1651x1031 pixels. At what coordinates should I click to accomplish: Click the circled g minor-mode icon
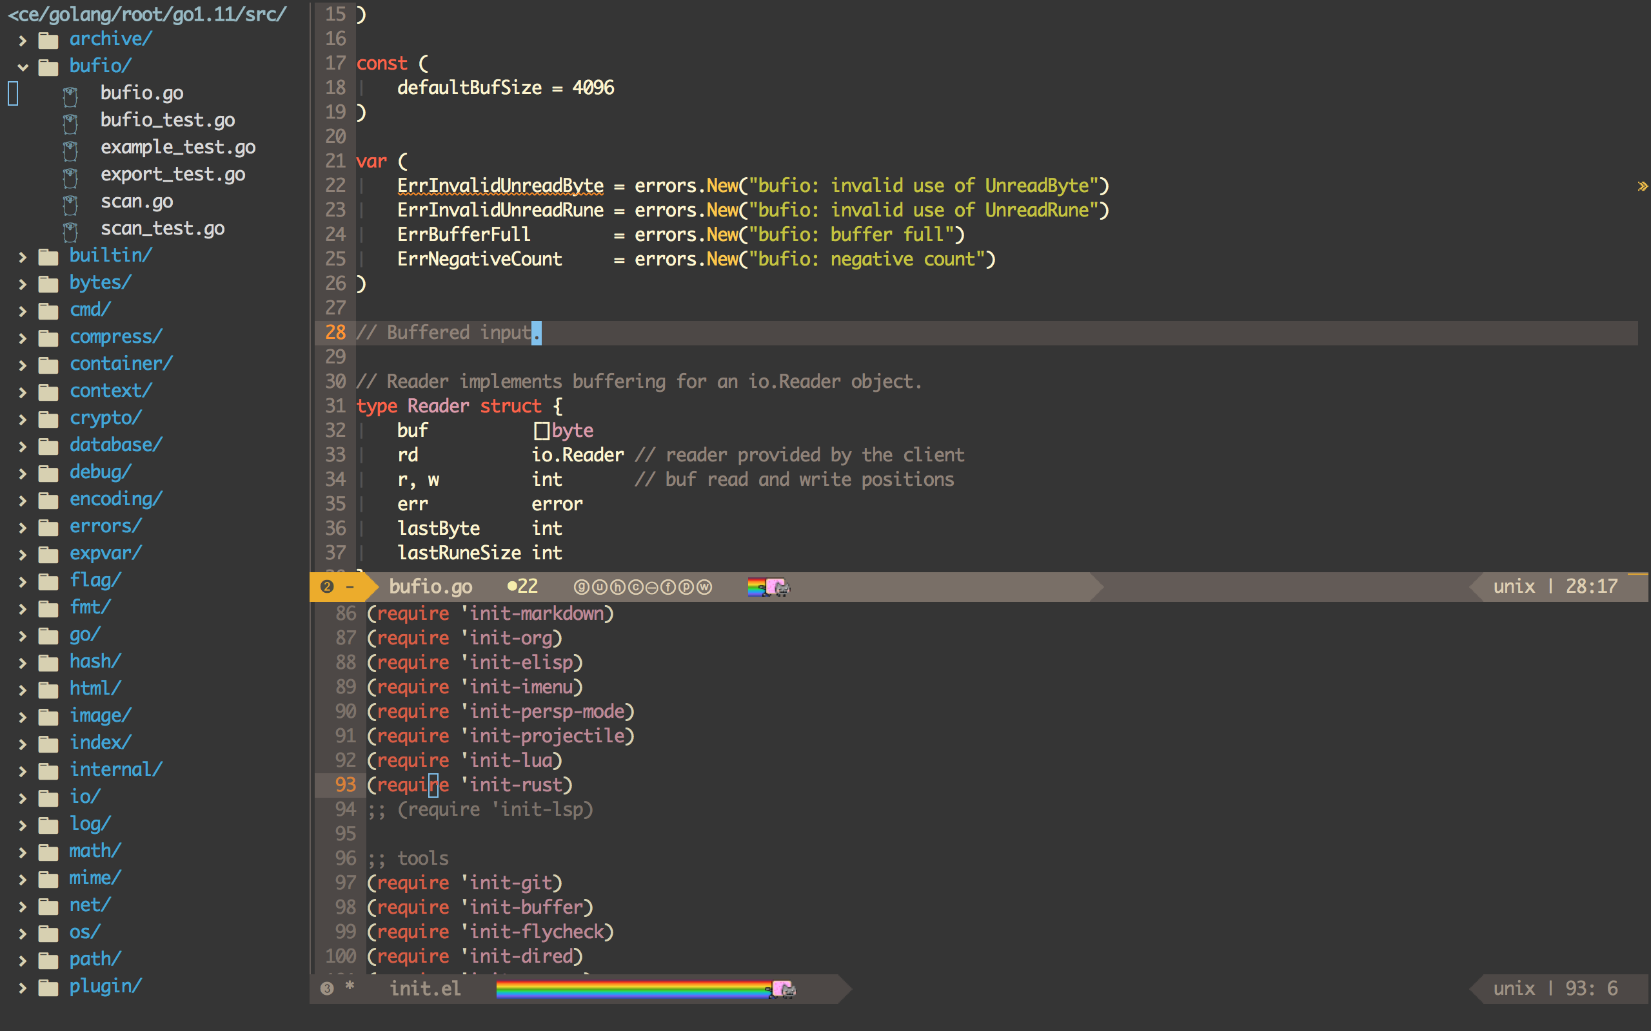(581, 587)
